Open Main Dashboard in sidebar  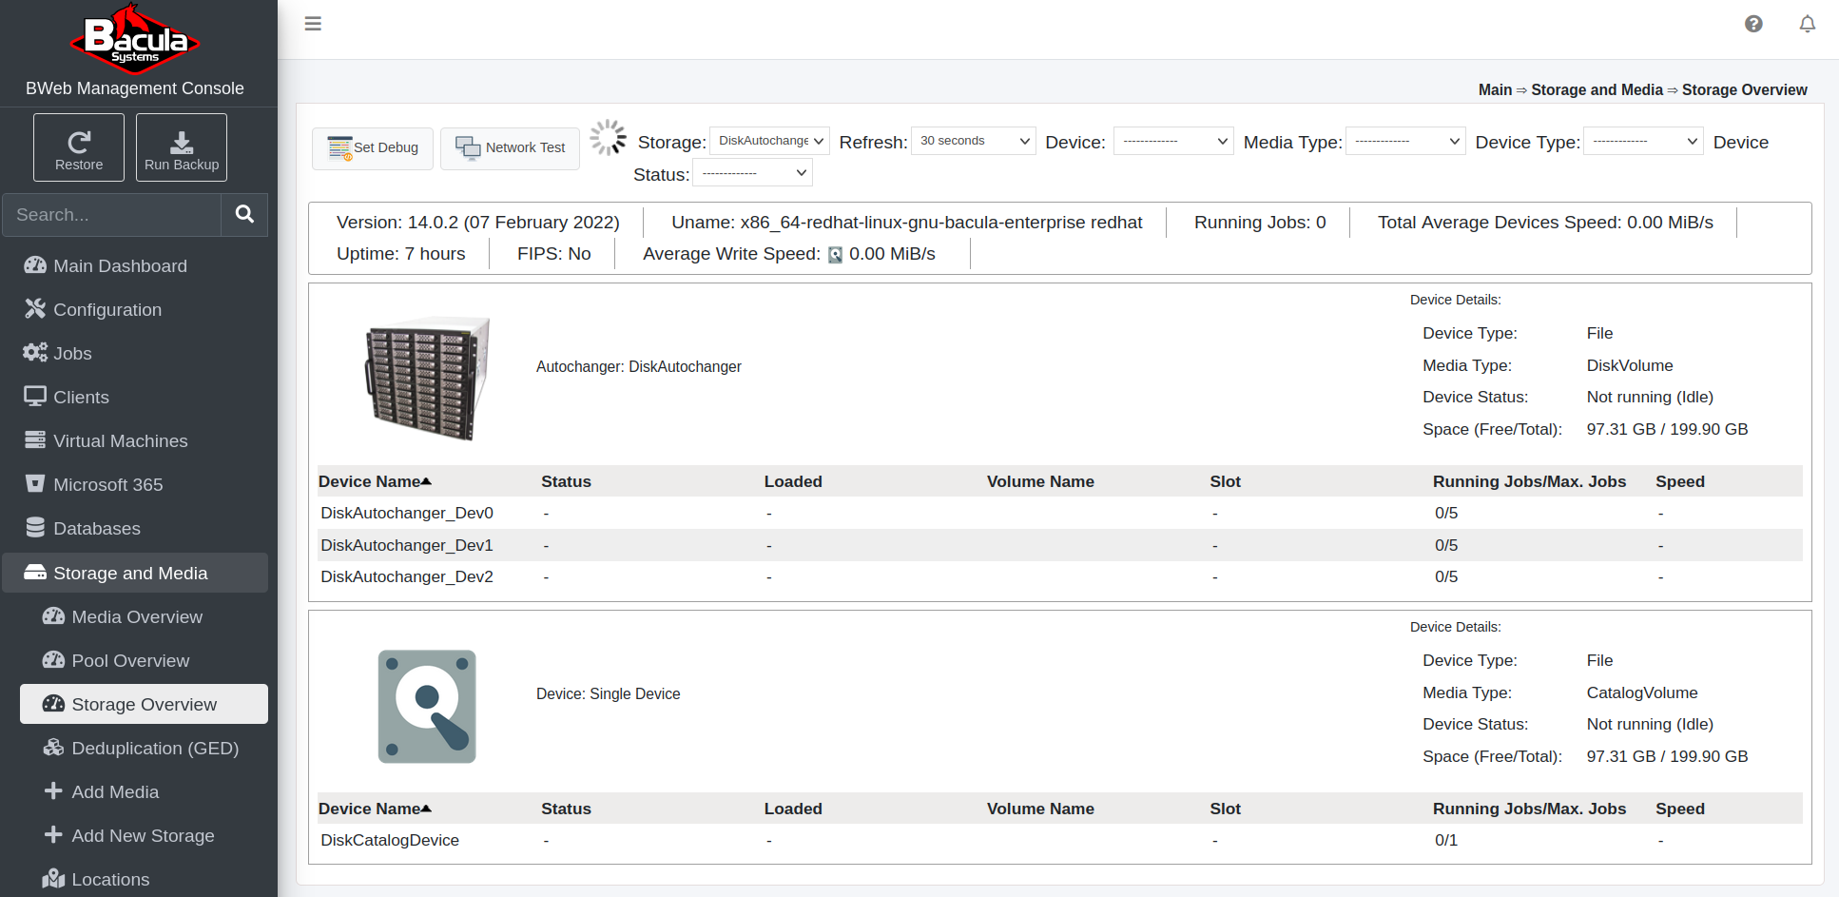[135, 266]
